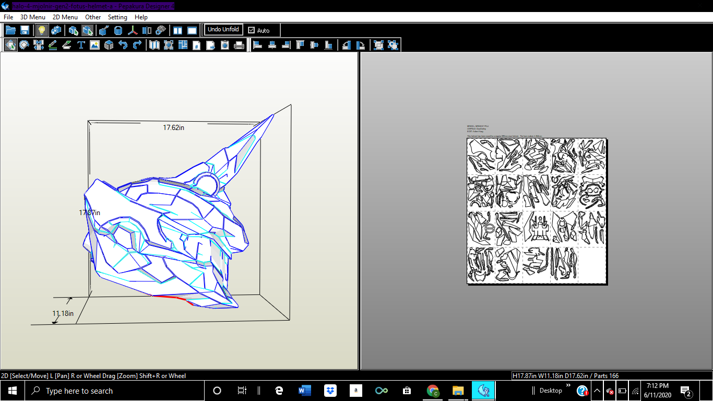Click the blue cylinder icon in the top toolbar
This screenshot has width=713, height=401.
point(118,30)
